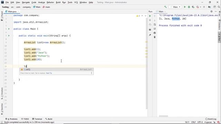The height and width of the screenshot is (124, 221).
Task: Open Run panel settings gear
Action: (x=211, y=11)
